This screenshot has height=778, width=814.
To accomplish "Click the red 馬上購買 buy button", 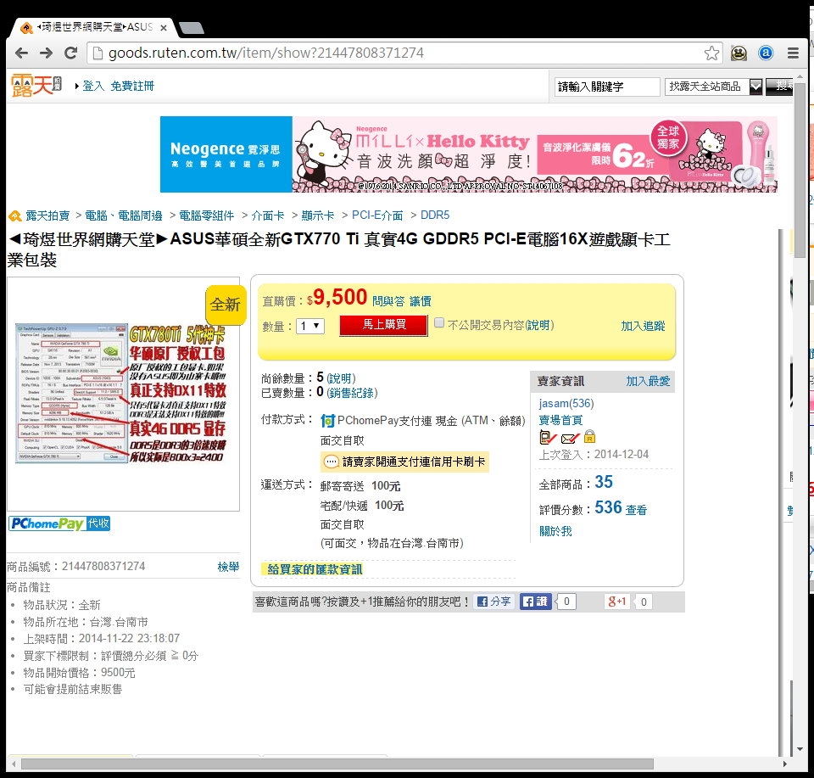I will pos(383,325).
